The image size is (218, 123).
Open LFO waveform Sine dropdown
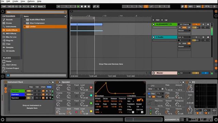152,89
